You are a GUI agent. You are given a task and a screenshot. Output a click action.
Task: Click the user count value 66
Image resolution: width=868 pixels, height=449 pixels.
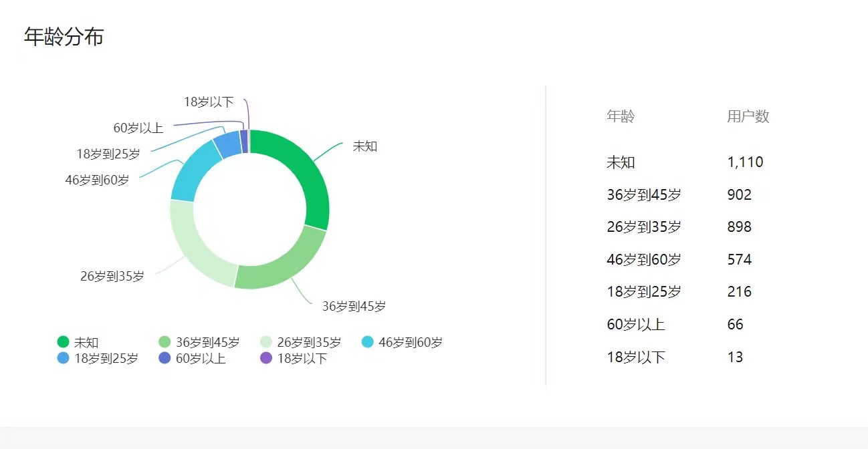pyautogui.click(x=735, y=325)
